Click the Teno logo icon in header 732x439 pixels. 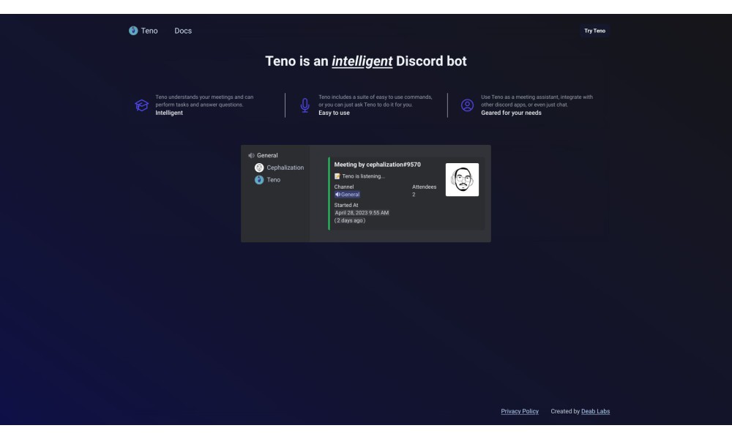133,31
